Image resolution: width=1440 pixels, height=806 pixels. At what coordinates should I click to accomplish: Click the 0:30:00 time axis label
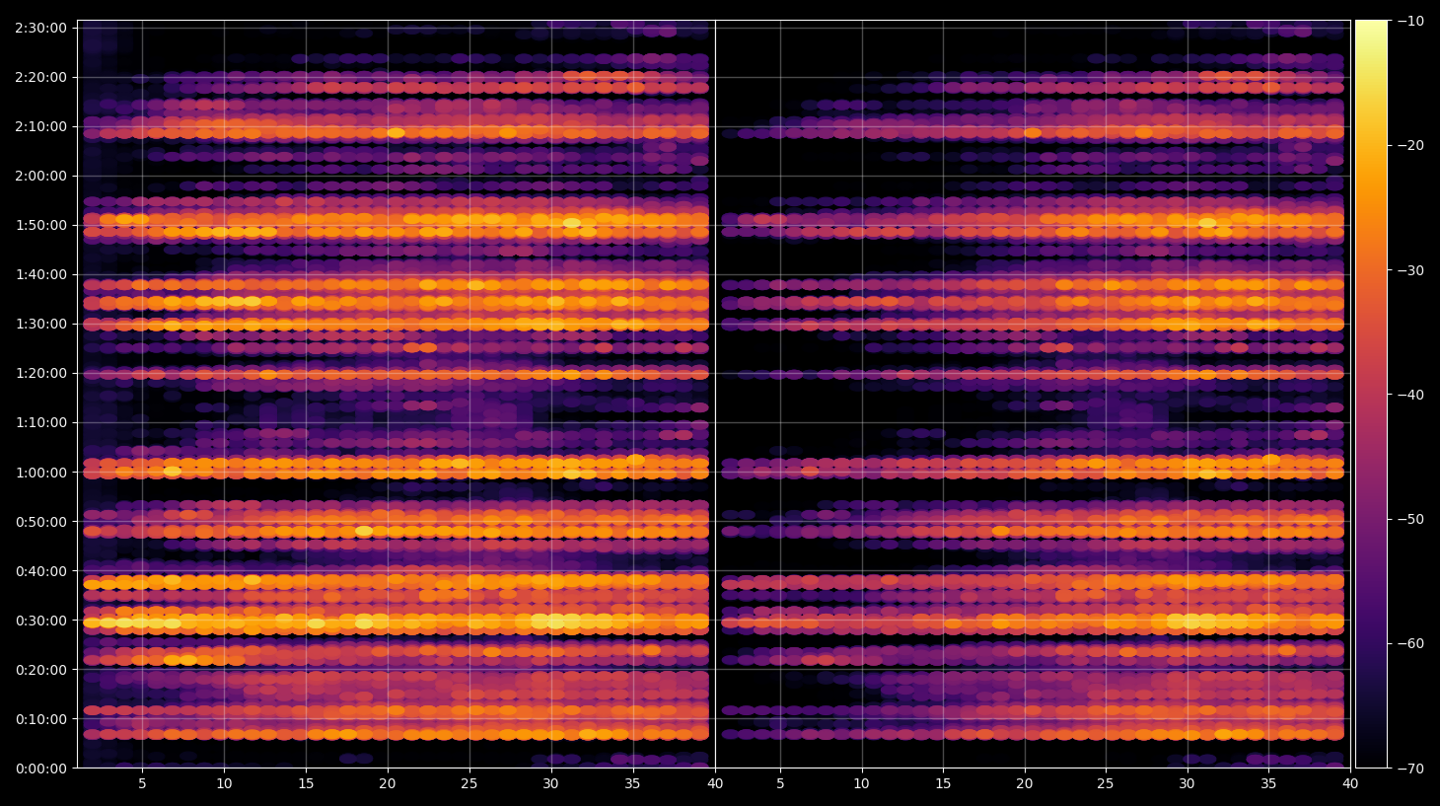(40, 621)
